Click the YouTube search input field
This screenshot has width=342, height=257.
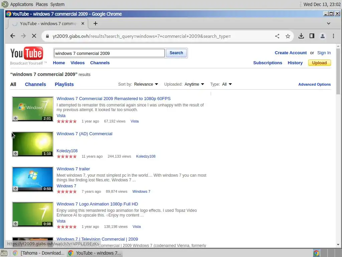(109, 53)
